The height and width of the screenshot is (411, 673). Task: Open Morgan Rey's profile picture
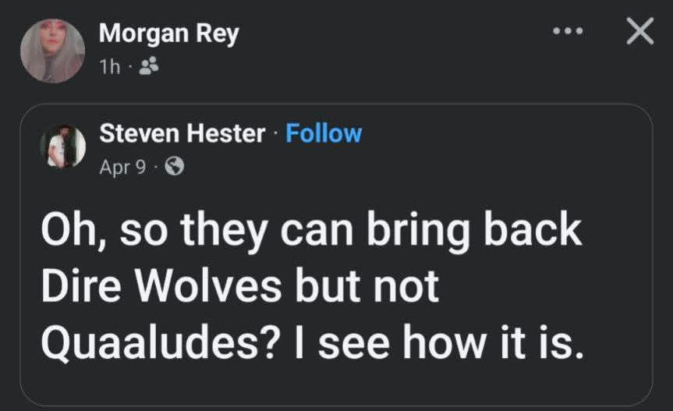[x=52, y=51]
